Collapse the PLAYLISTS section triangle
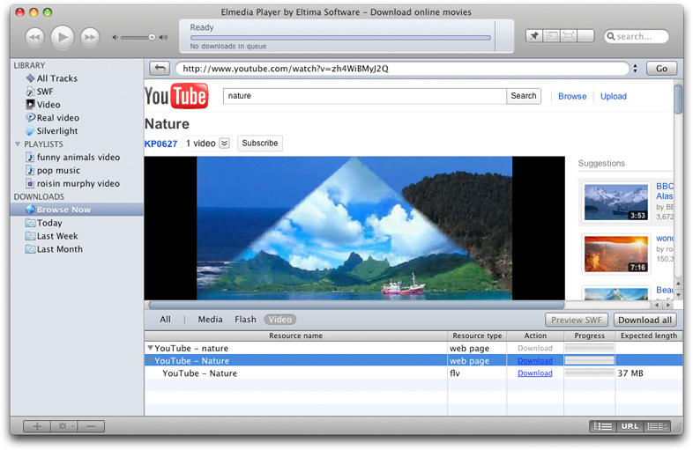 point(18,144)
